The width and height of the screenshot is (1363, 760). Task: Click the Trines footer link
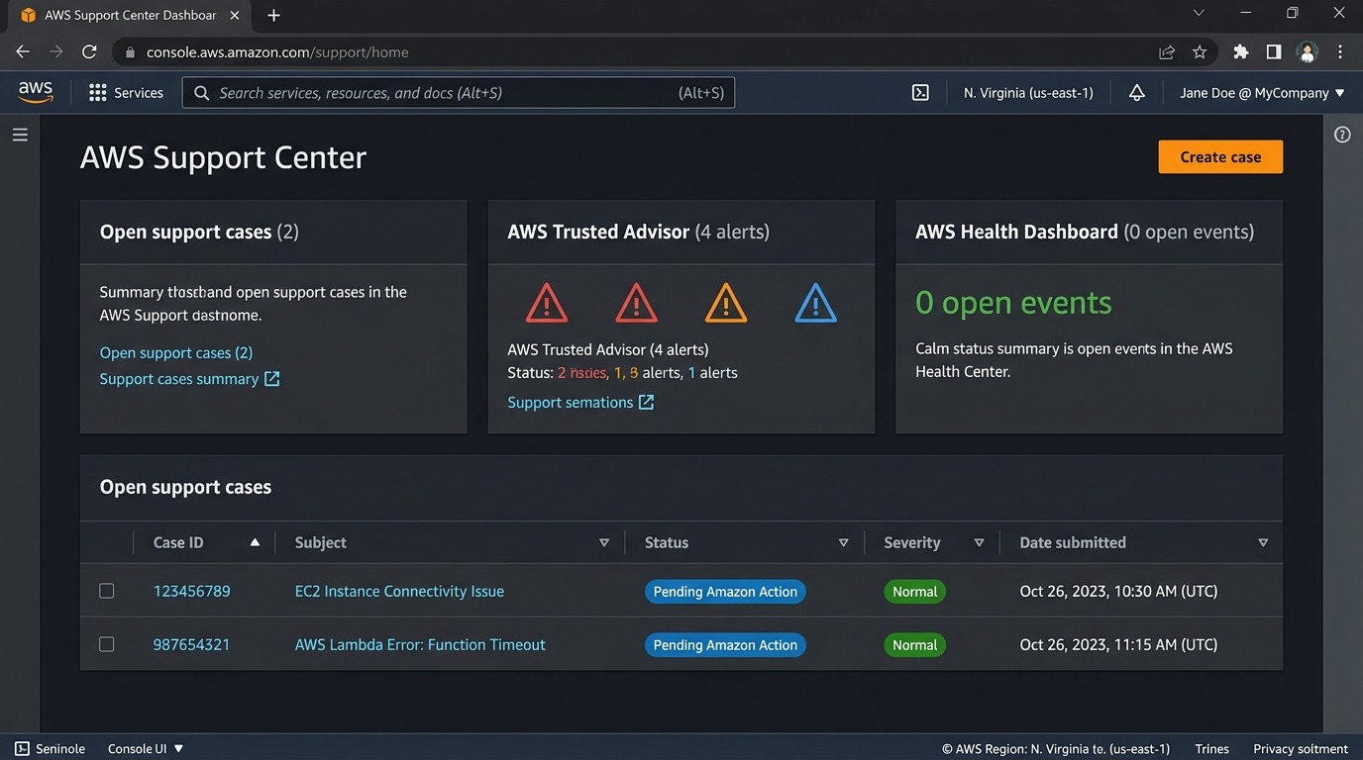point(1211,749)
